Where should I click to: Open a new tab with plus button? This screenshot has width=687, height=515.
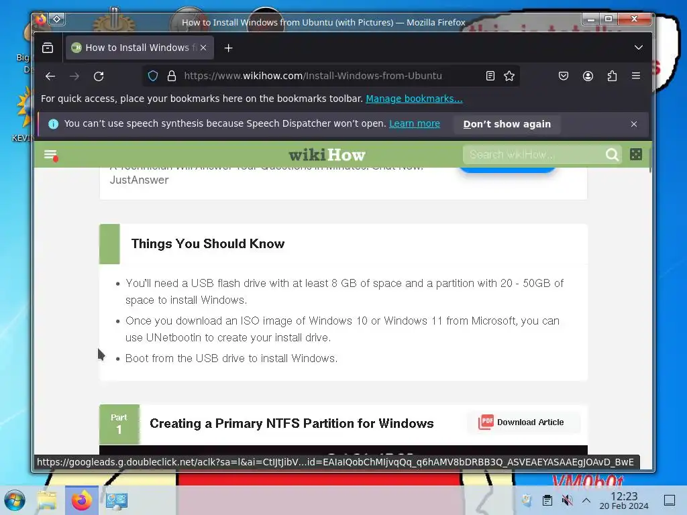click(228, 48)
